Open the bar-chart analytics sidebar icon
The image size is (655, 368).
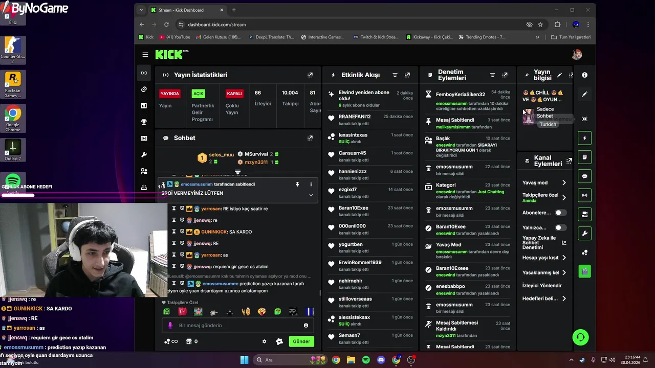pyautogui.click(x=144, y=106)
